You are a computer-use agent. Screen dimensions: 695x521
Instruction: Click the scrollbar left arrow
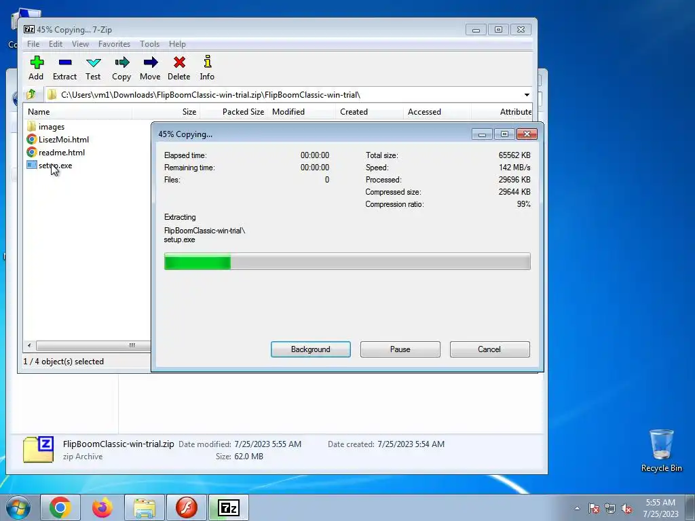coord(29,345)
